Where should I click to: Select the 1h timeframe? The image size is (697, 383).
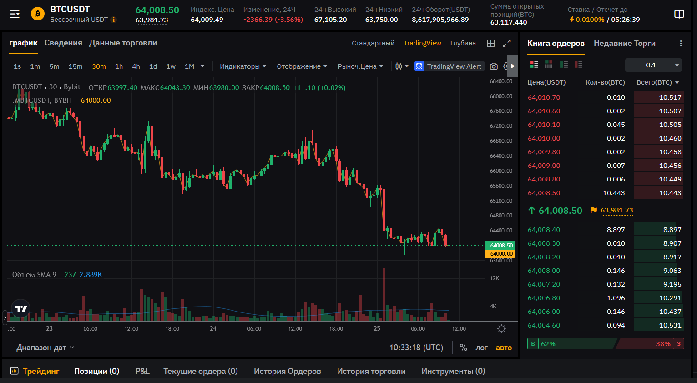(x=119, y=66)
